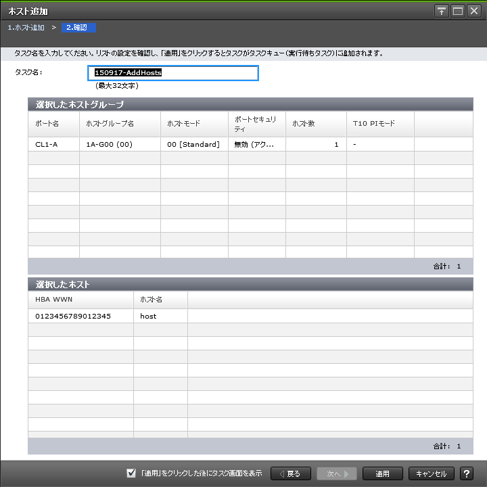Pin the dialog with the top-left title bar icon
The image size is (487, 487).
(441, 11)
